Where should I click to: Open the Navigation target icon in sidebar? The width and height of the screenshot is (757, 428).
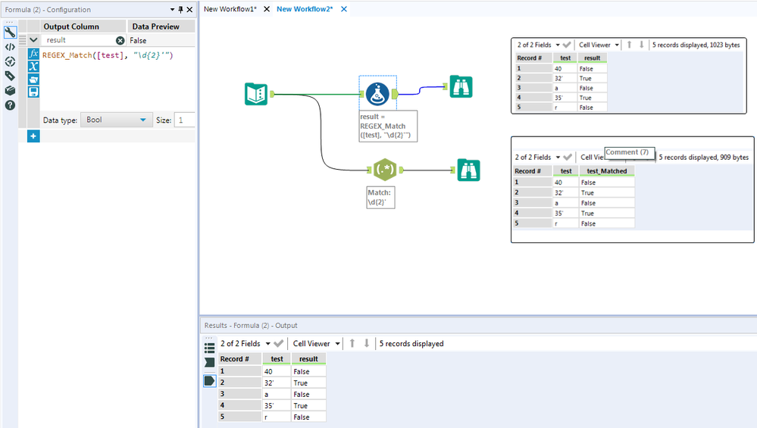tap(10, 62)
